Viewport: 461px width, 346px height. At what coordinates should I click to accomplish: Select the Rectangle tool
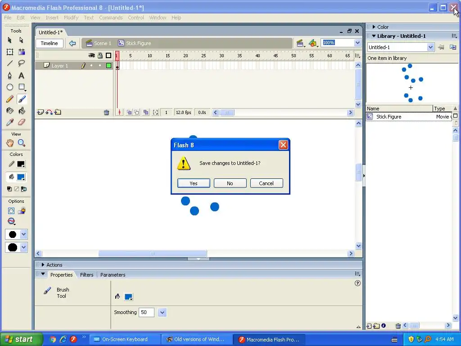[x=22, y=87]
